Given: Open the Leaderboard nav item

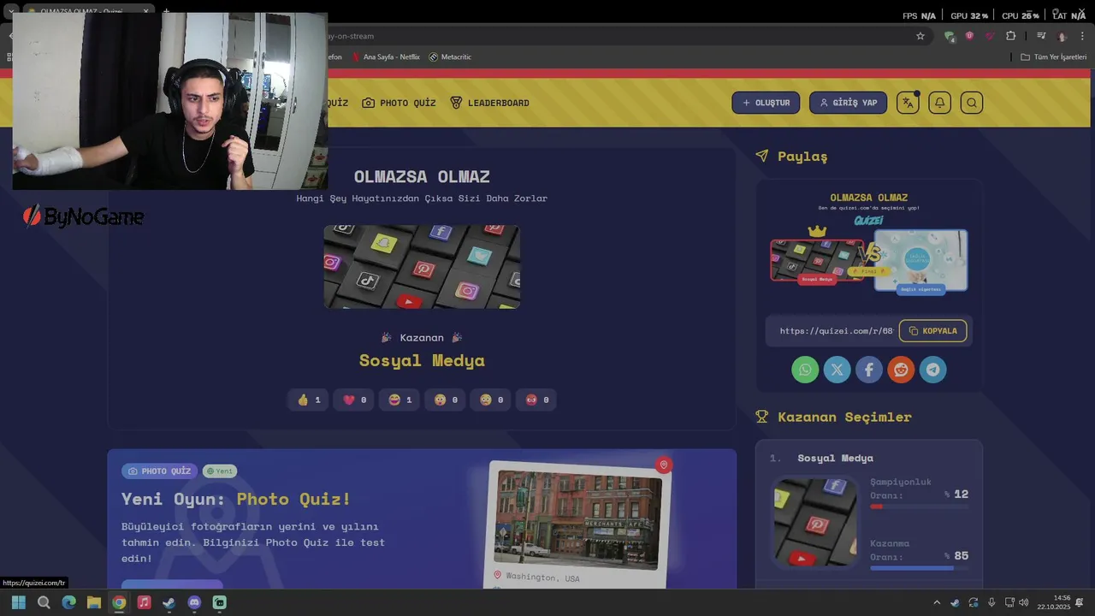Looking at the screenshot, I should pos(489,103).
